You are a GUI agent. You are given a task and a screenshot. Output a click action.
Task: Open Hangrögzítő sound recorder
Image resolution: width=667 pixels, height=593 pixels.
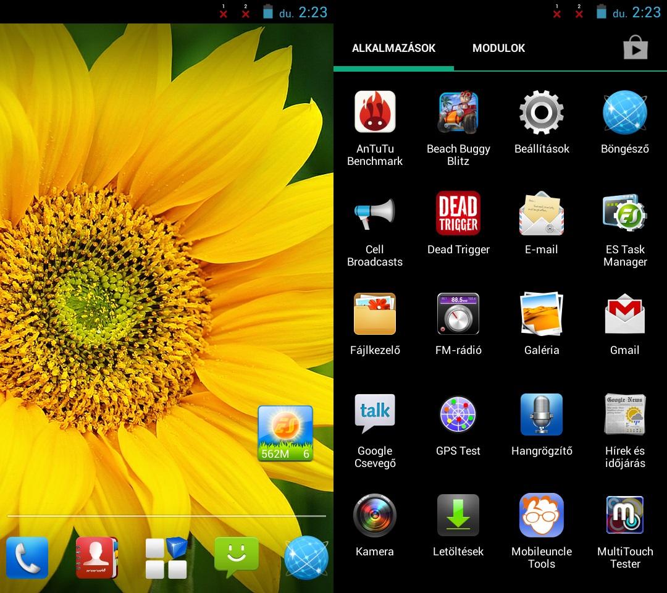pos(542,414)
